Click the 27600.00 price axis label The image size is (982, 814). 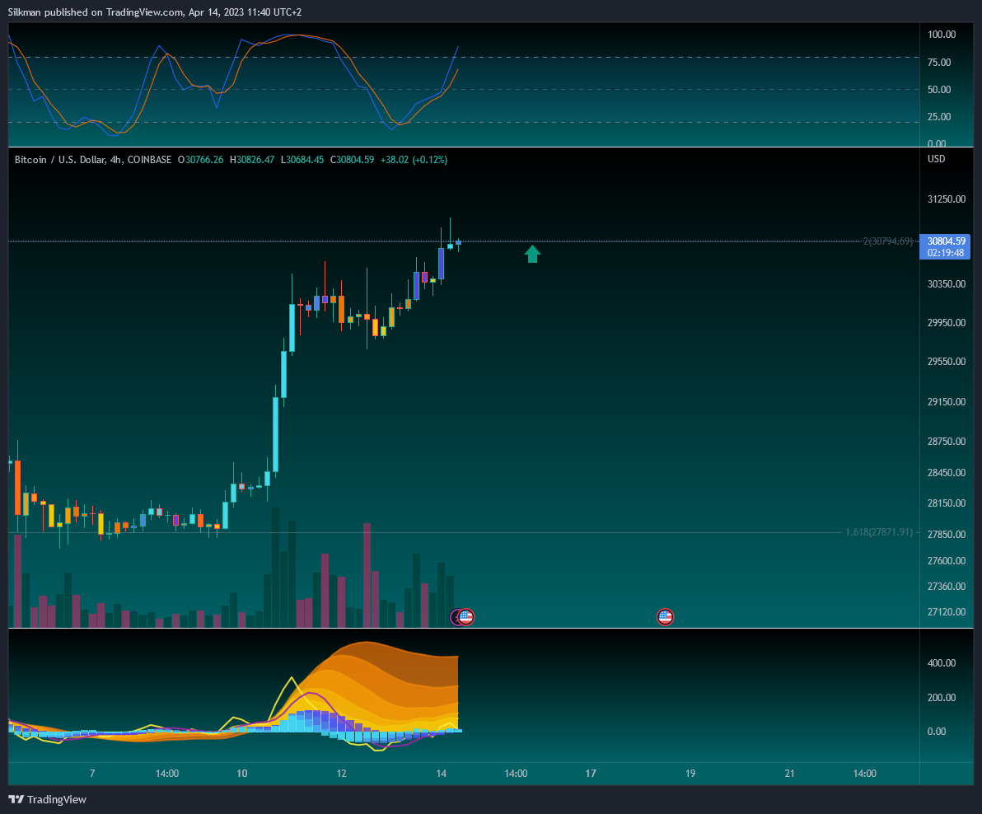(947, 561)
